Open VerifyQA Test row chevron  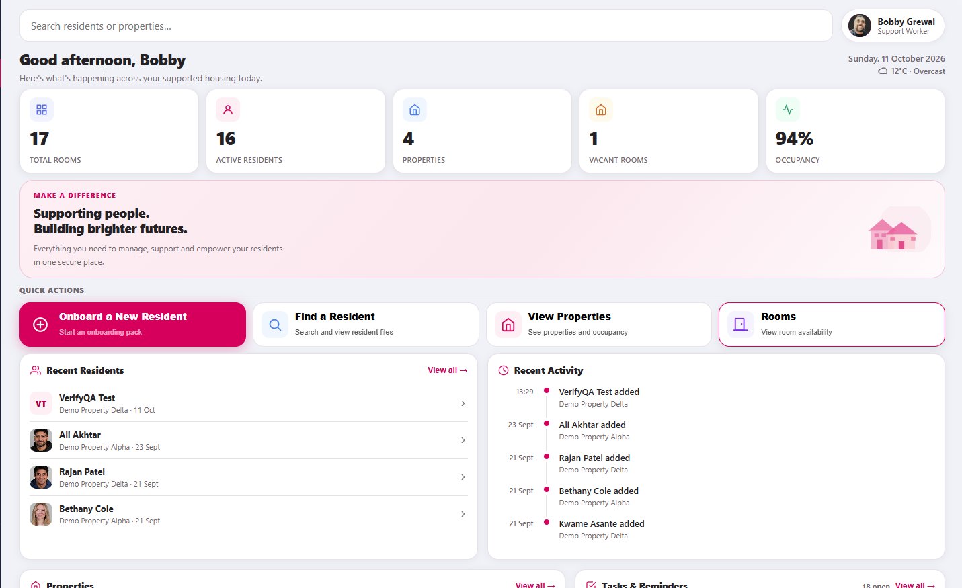[463, 403]
